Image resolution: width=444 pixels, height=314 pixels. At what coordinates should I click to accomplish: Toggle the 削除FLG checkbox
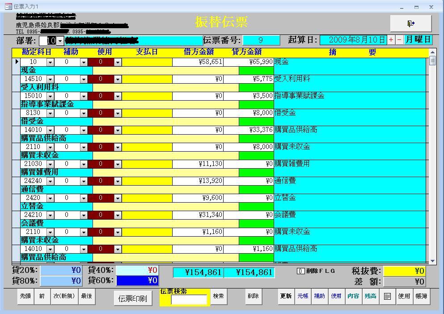[x=301, y=271]
